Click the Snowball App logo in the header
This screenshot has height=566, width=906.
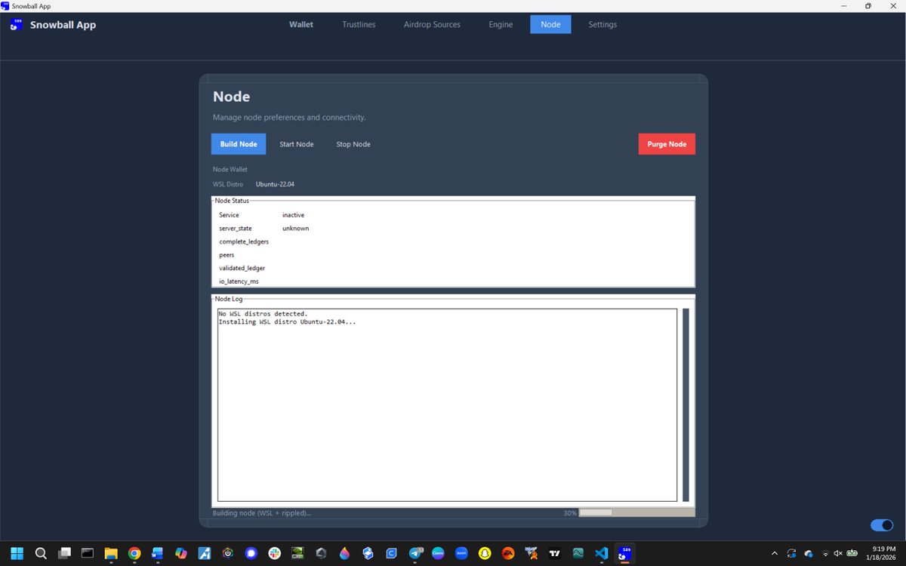pos(16,24)
